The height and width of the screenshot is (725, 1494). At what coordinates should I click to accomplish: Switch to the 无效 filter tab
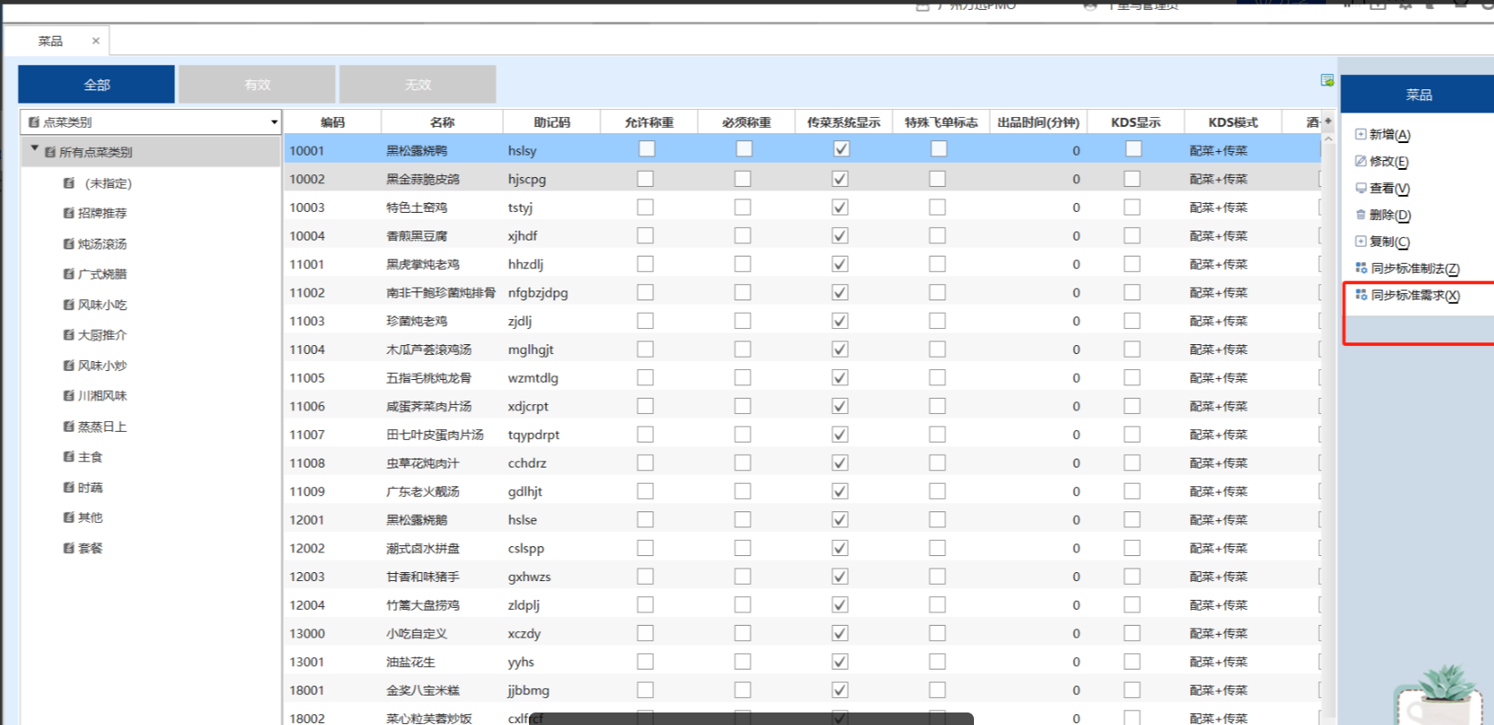[417, 85]
